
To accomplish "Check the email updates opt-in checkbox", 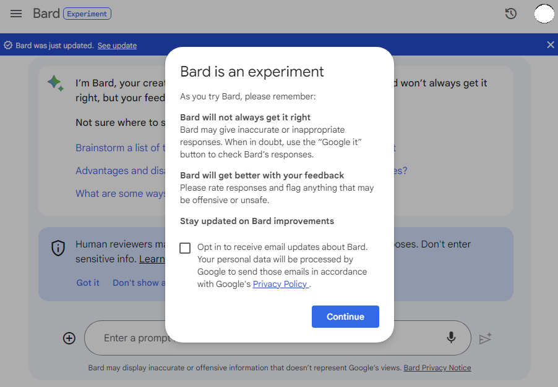I will pyautogui.click(x=185, y=248).
